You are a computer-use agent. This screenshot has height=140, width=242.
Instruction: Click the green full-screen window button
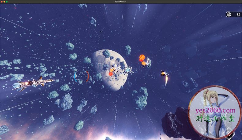click(x=7, y=2)
